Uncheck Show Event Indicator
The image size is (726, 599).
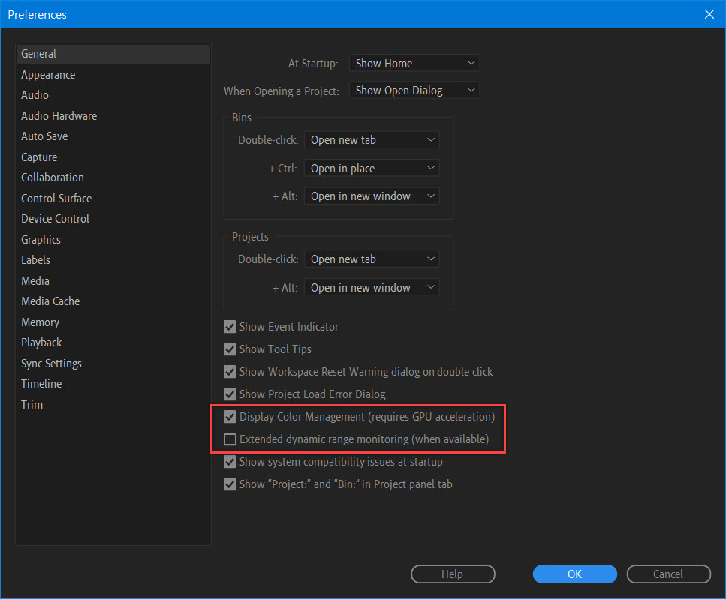click(230, 327)
